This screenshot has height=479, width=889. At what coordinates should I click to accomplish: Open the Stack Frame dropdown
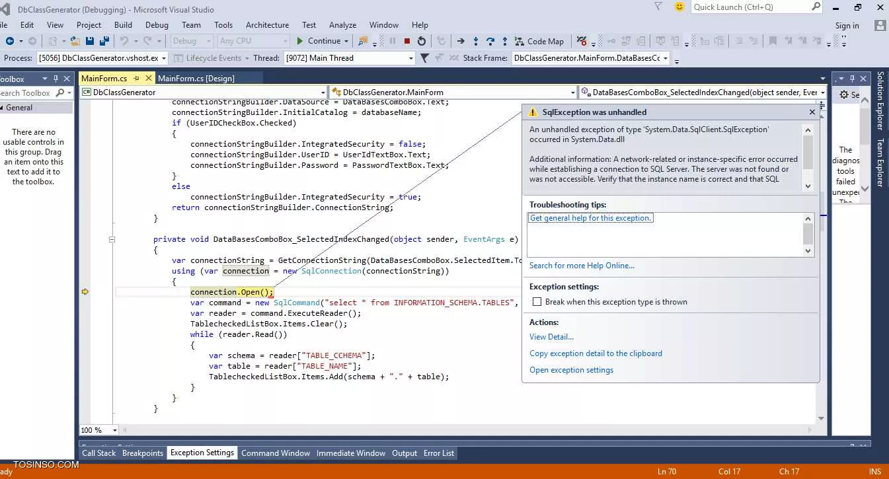[x=666, y=58]
